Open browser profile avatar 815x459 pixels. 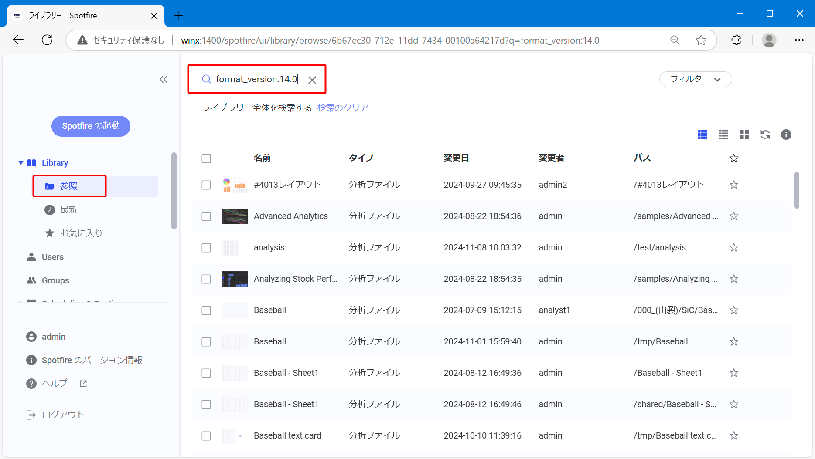[769, 40]
